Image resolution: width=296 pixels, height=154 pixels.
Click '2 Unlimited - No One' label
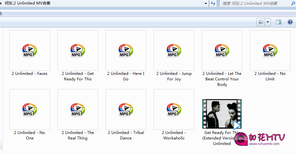coord(29,135)
